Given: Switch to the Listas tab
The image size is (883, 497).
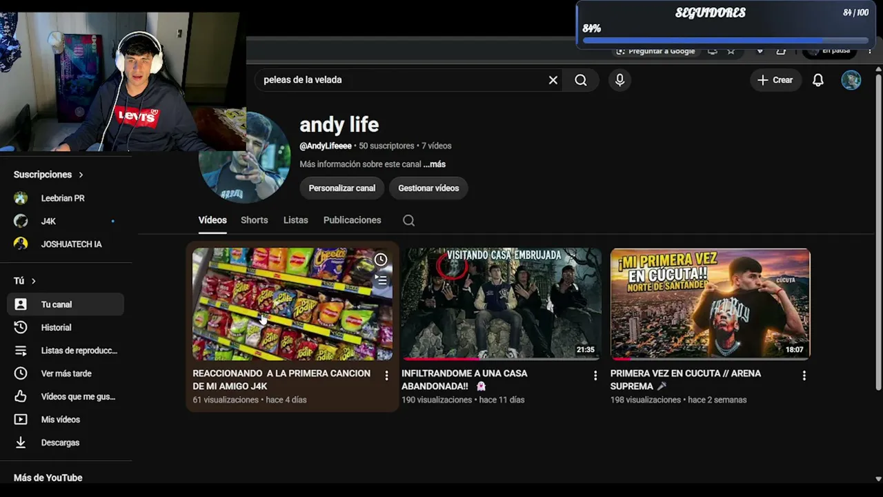Looking at the screenshot, I should coord(295,220).
